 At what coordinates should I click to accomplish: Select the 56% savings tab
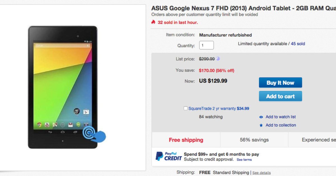pos(254,140)
